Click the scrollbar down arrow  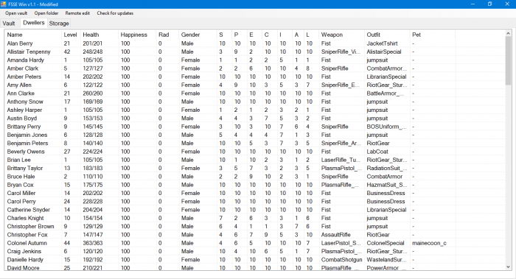(x=508, y=267)
